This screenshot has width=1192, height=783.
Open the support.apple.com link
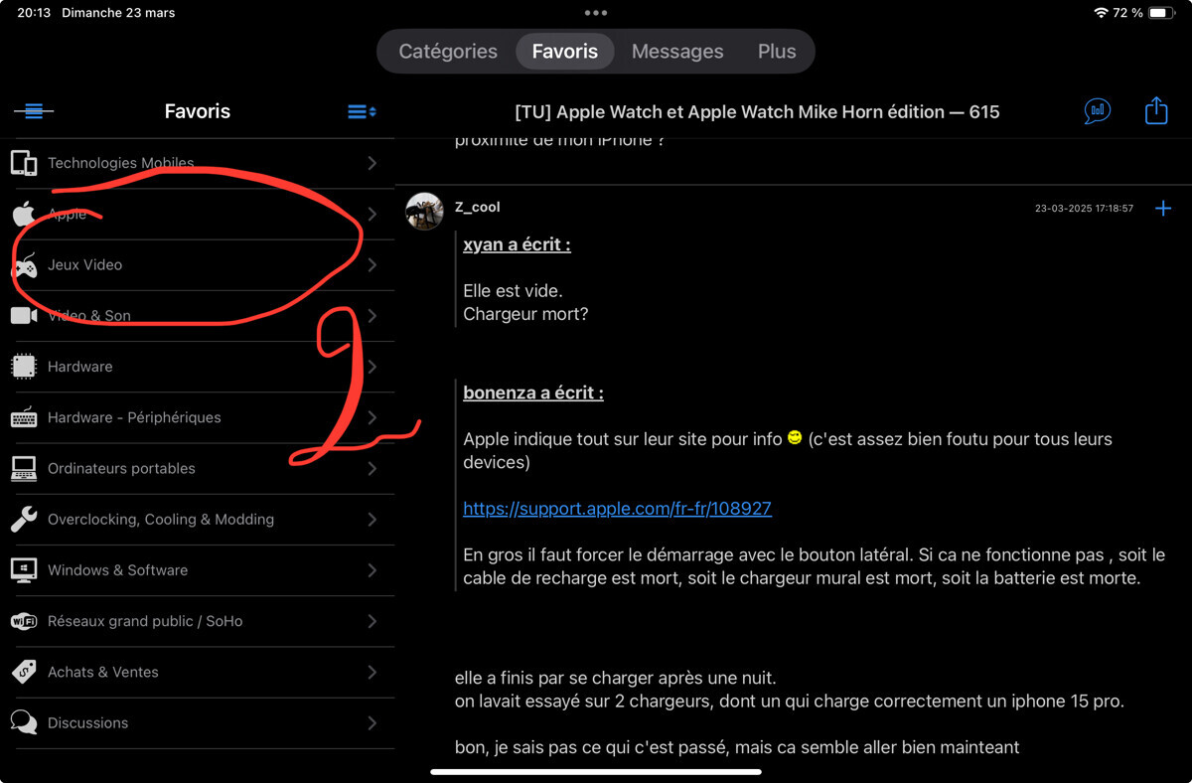(x=617, y=509)
